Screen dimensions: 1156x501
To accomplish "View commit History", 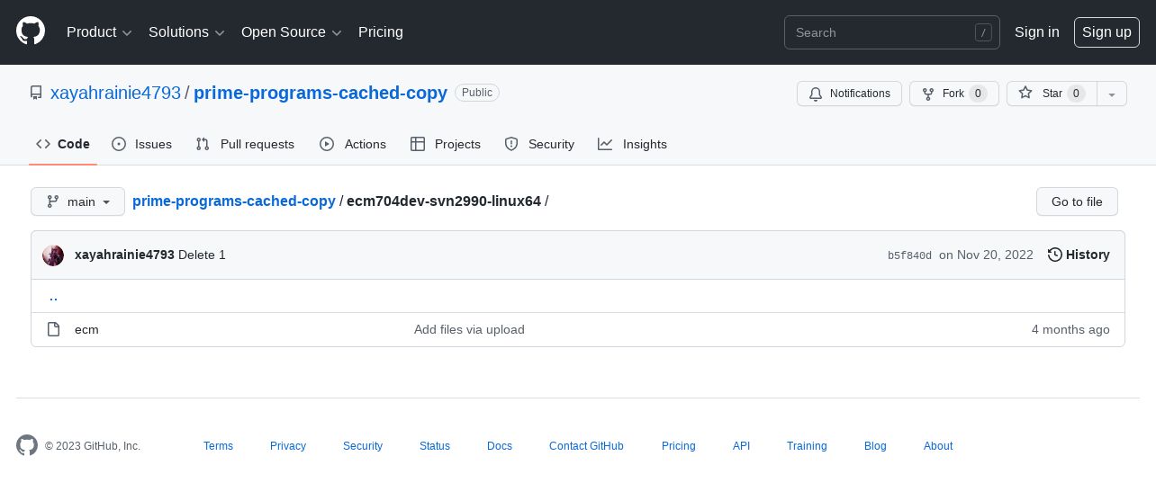I will point(1079,255).
